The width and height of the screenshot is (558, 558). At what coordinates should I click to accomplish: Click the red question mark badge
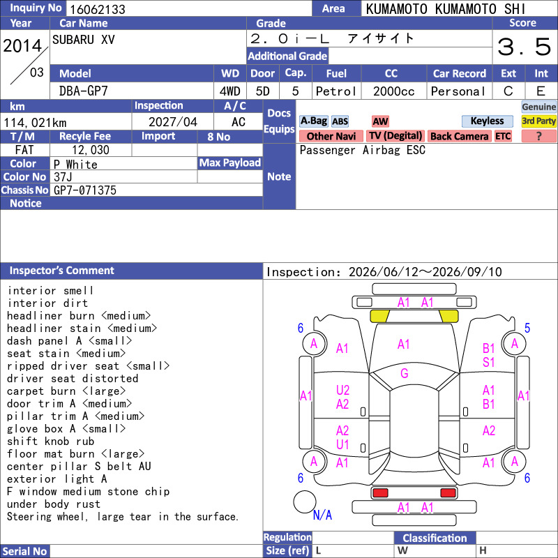pos(538,136)
